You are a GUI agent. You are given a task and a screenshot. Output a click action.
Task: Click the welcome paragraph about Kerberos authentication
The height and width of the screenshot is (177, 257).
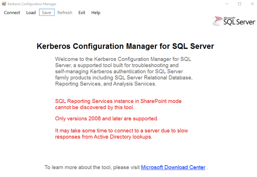click(124, 71)
